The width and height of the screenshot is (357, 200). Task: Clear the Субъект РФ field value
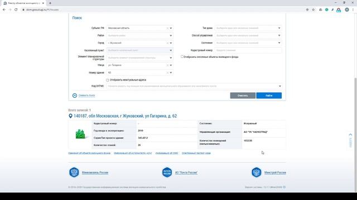click(167, 28)
